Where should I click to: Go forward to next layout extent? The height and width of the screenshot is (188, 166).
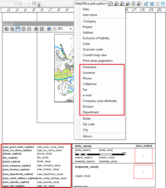55,29
